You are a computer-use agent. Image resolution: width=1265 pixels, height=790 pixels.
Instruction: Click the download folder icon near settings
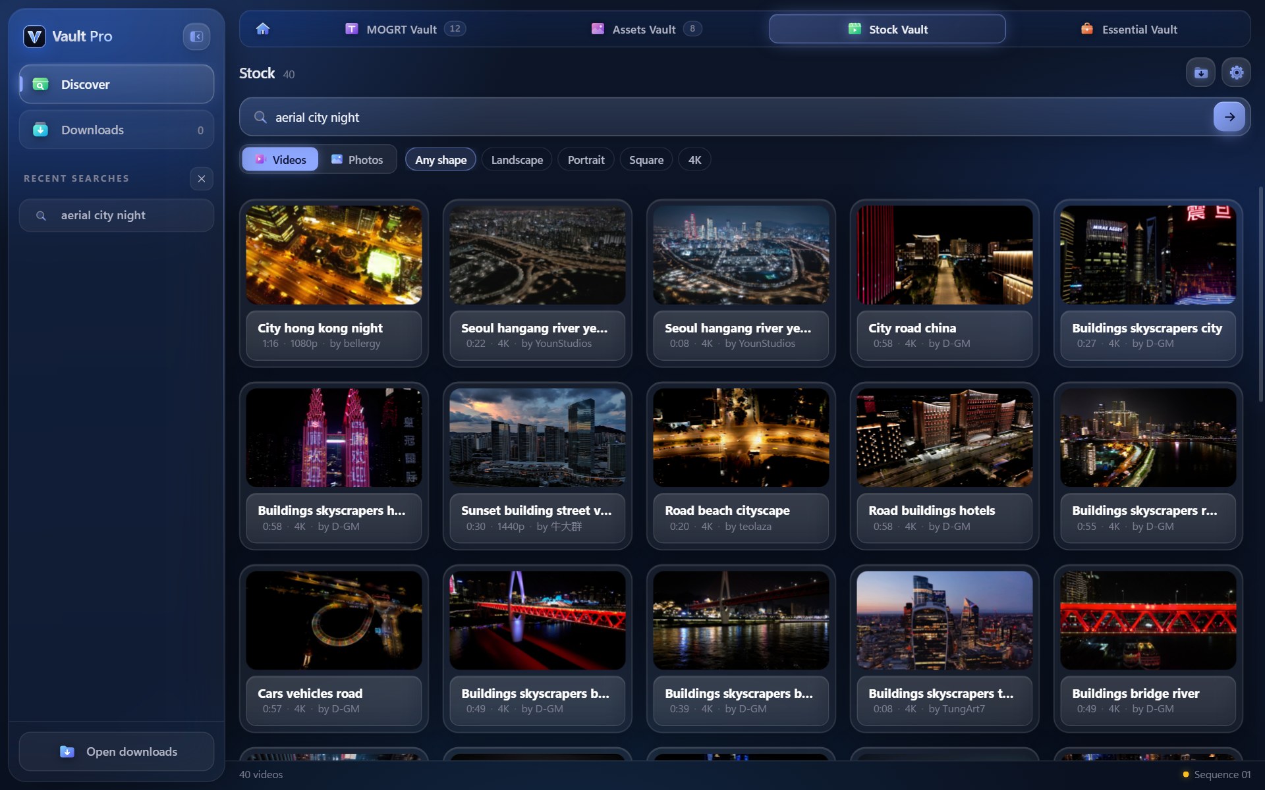pos(1200,72)
